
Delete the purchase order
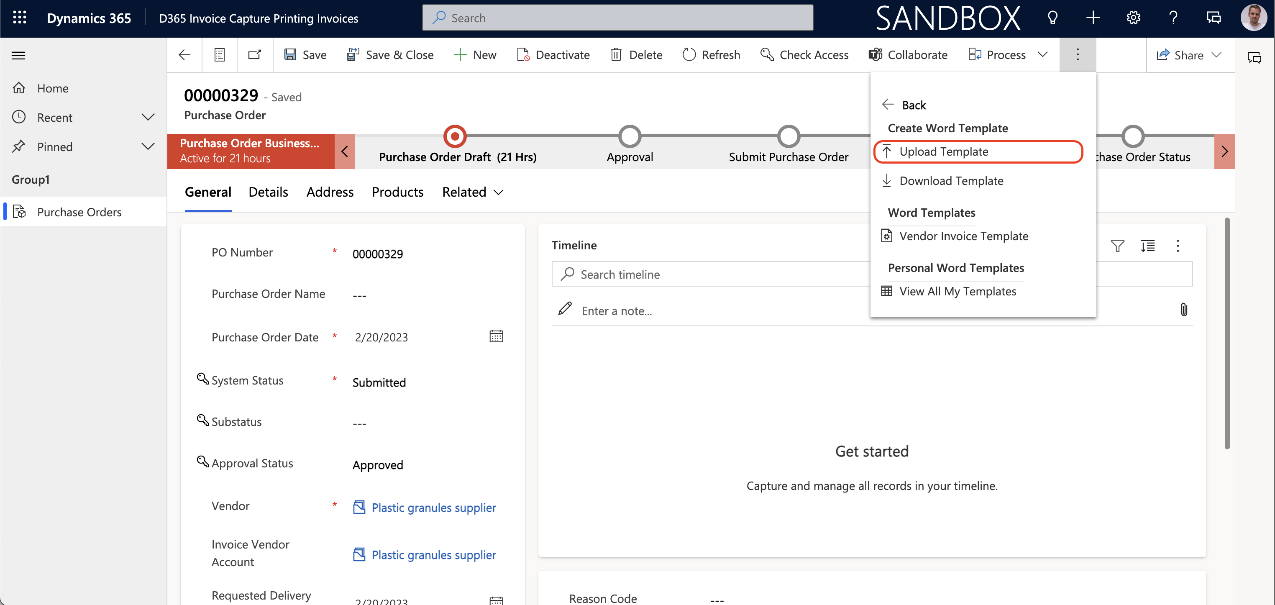[636, 55]
